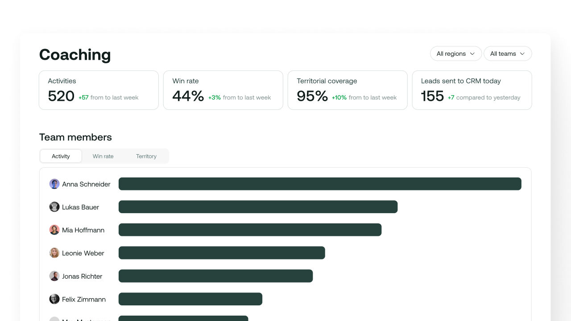571x321 pixels.
Task: Expand the All teams filter
Action: click(x=508, y=53)
